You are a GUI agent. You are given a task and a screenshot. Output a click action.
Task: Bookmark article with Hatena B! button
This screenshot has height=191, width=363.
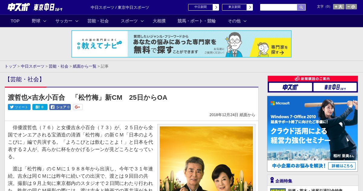pos(40,107)
